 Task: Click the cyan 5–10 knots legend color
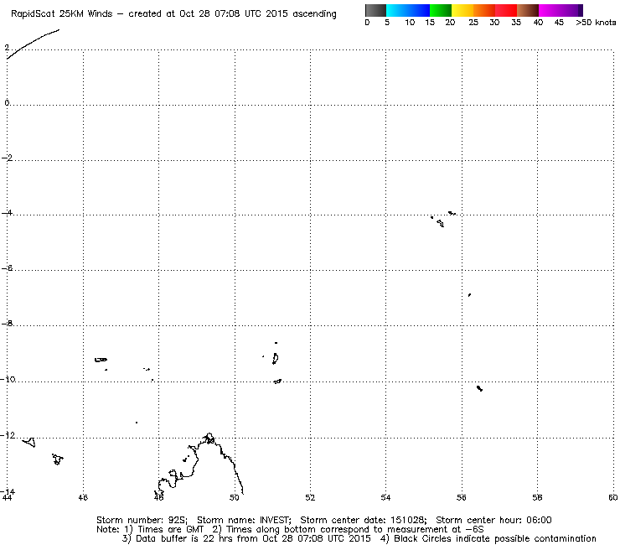[397, 10]
